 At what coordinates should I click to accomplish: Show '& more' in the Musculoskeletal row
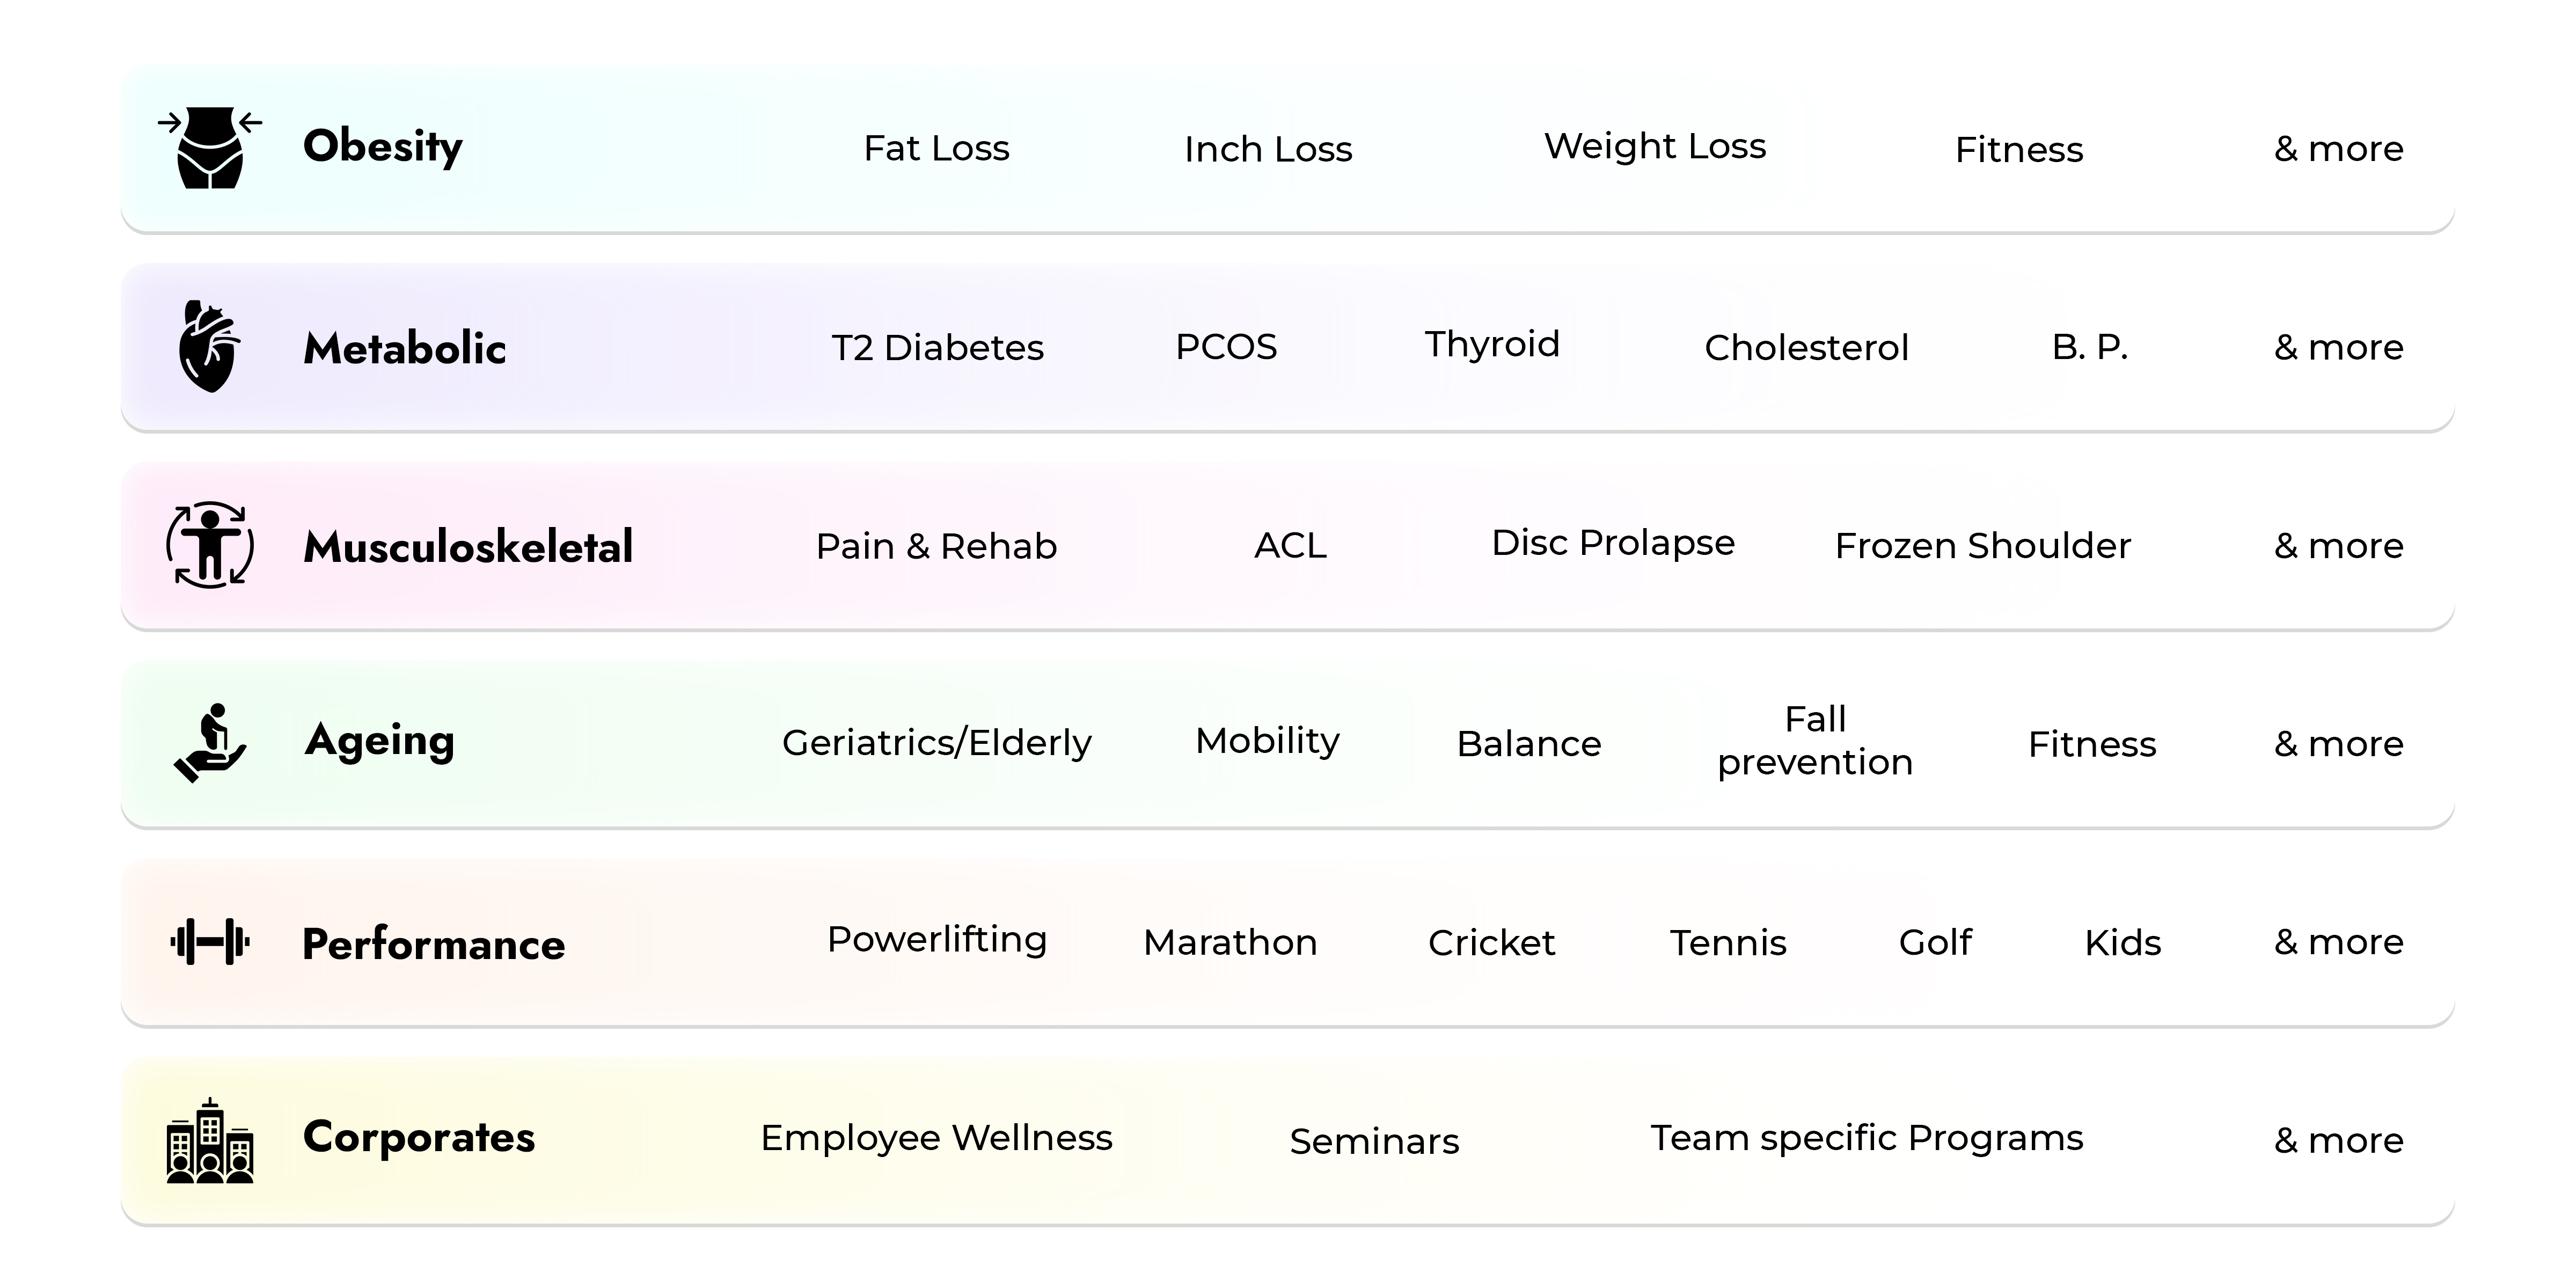click(x=2338, y=546)
